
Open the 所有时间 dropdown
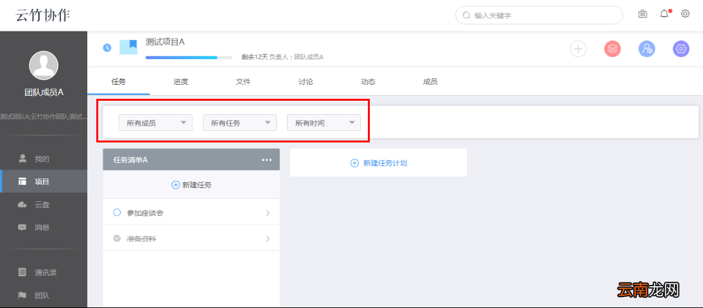click(x=324, y=123)
